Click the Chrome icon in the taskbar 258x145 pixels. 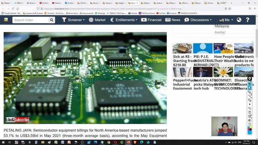pyautogui.click(x=108, y=142)
